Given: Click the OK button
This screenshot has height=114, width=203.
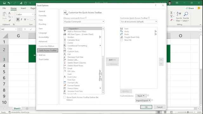Looking at the screenshot, I should [x=146, y=107].
